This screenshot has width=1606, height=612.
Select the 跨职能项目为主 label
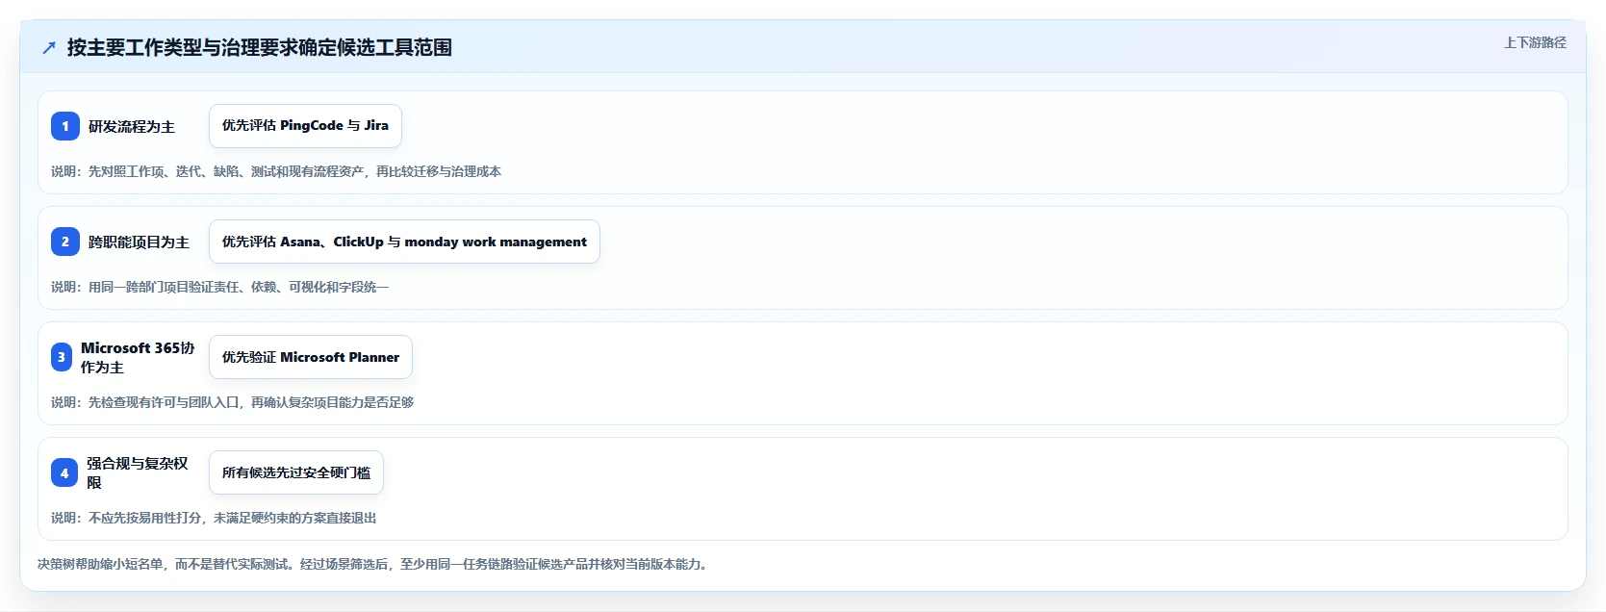click(x=139, y=242)
